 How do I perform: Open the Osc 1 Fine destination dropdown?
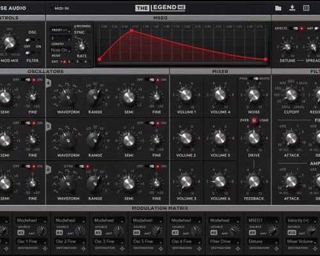pyautogui.click(x=31, y=241)
